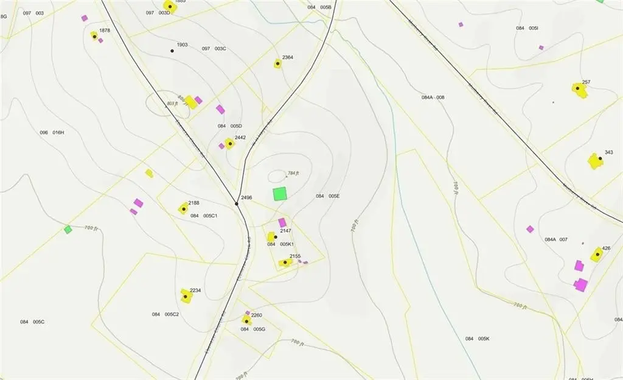The width and height of the screenshot is (623, 380).
Task: Click the yellow building at address 2364
Action: point(277,63)
